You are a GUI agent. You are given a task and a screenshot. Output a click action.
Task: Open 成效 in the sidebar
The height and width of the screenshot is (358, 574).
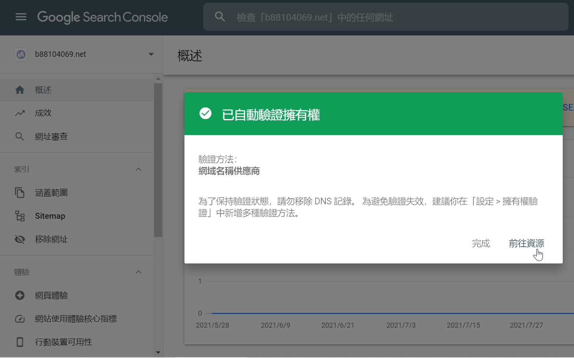[77, 113]
